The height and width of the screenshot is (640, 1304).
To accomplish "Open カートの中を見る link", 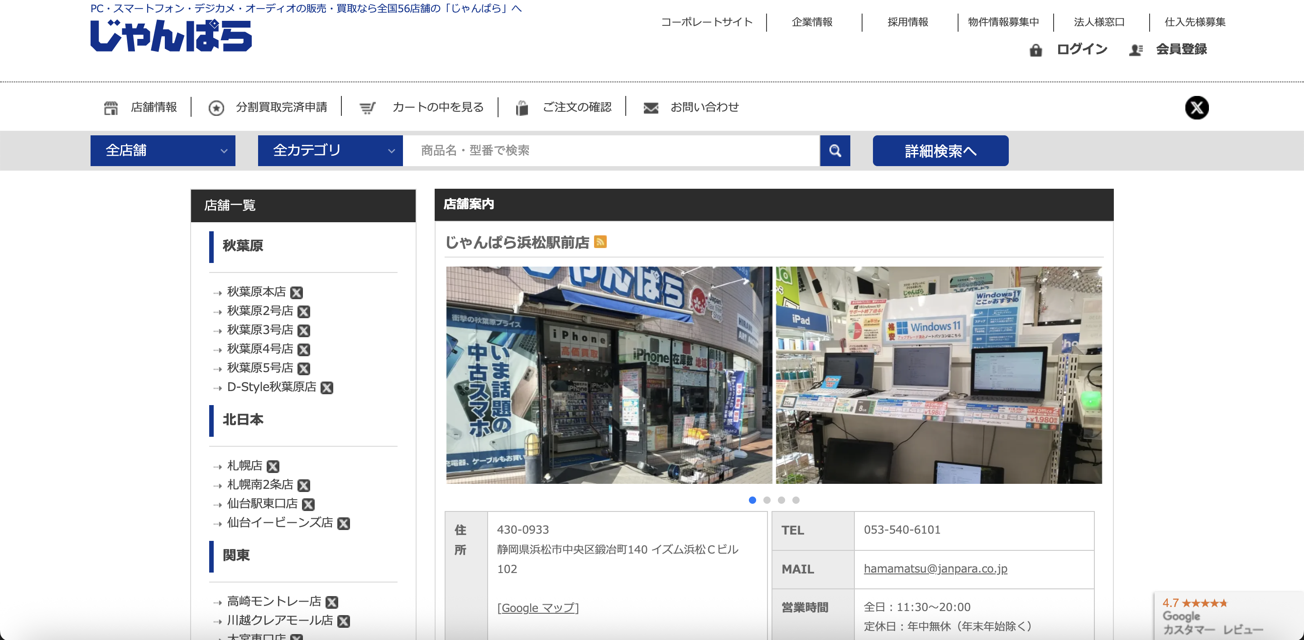I will pyautogui.click(x=438, y=107).
